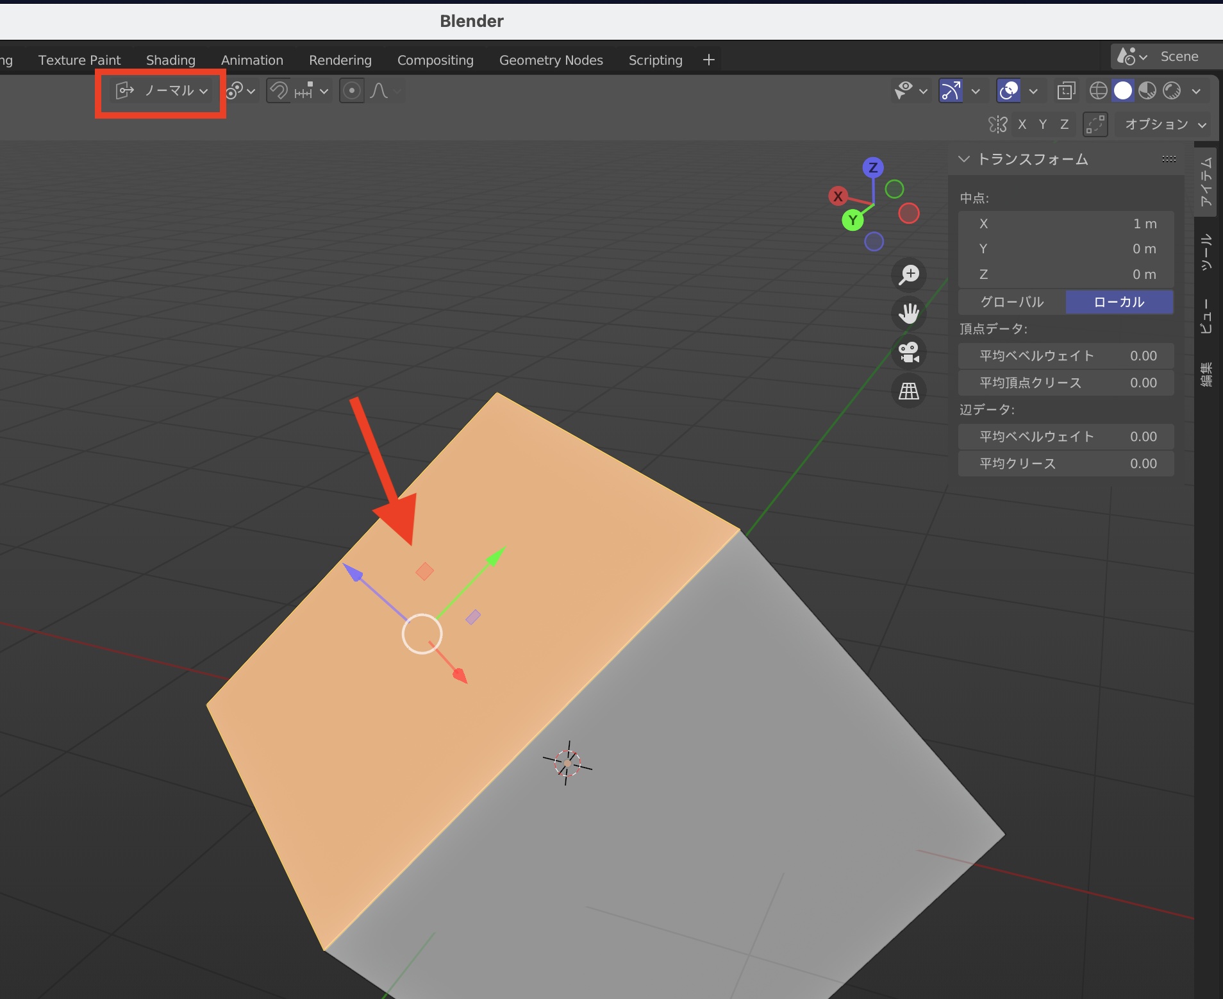The width and height of the screenshot is (1223, 999).
Task: Click the pan hand viewport icon
Action: (x=909, y=314)
